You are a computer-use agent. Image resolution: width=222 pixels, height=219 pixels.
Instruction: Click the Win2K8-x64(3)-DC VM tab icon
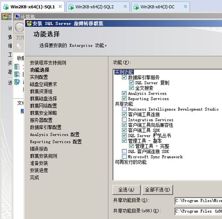tap(136, 7)
